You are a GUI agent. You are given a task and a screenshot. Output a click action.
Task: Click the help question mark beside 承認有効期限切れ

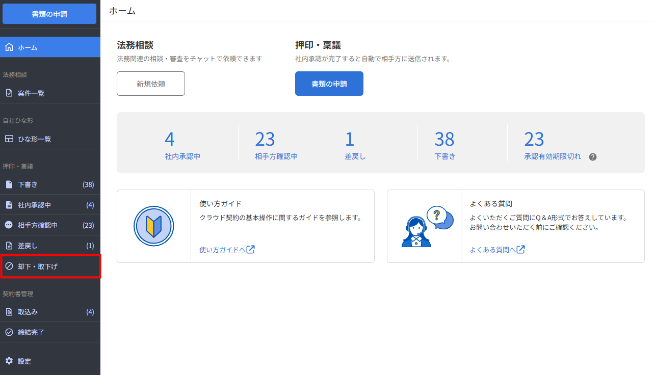(x=592, y=157)
